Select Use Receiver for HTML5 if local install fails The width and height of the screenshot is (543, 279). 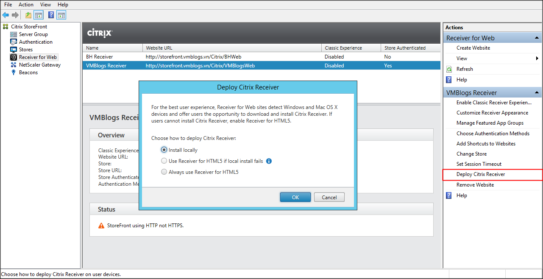coord(164,161)
